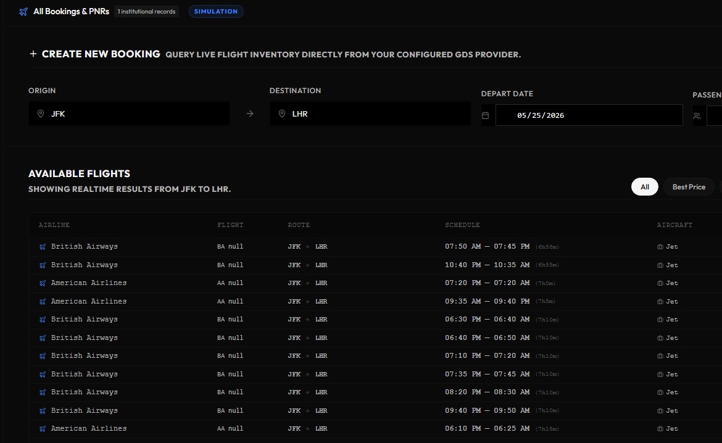722x443 pixels.
Task: Click airline icon of 09:35 AM American Airlines flight
Action: [x=43, y=302]
